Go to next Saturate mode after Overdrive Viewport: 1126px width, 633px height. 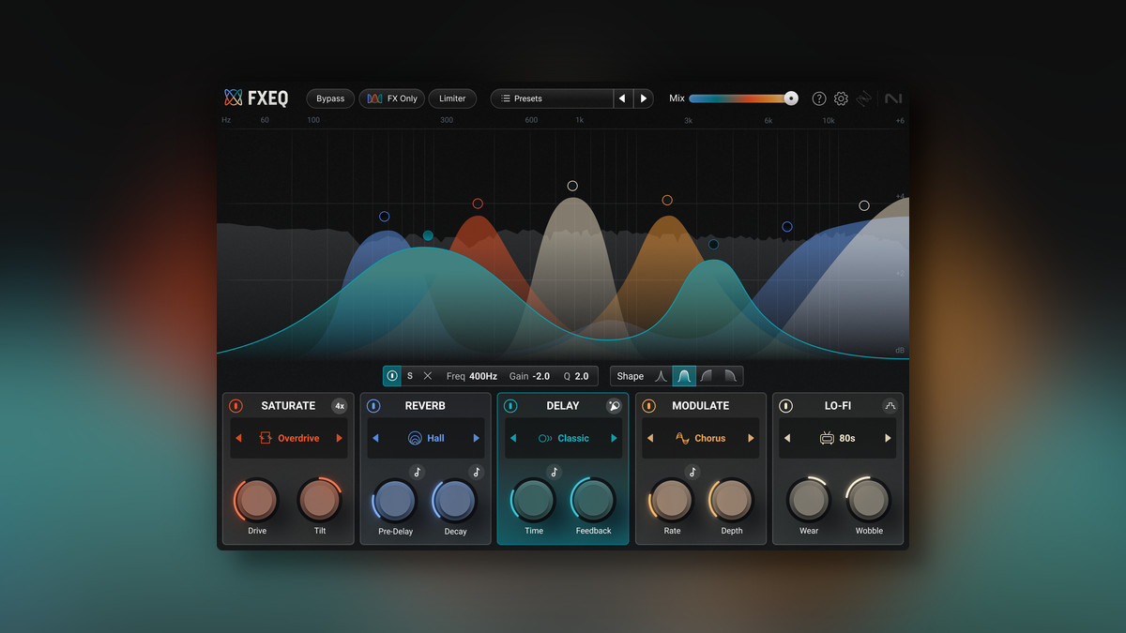[x=339, y=438]
